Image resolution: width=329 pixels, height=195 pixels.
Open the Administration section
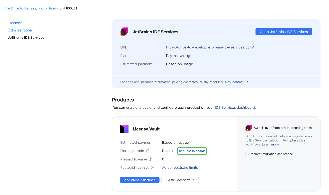point(20,30)
